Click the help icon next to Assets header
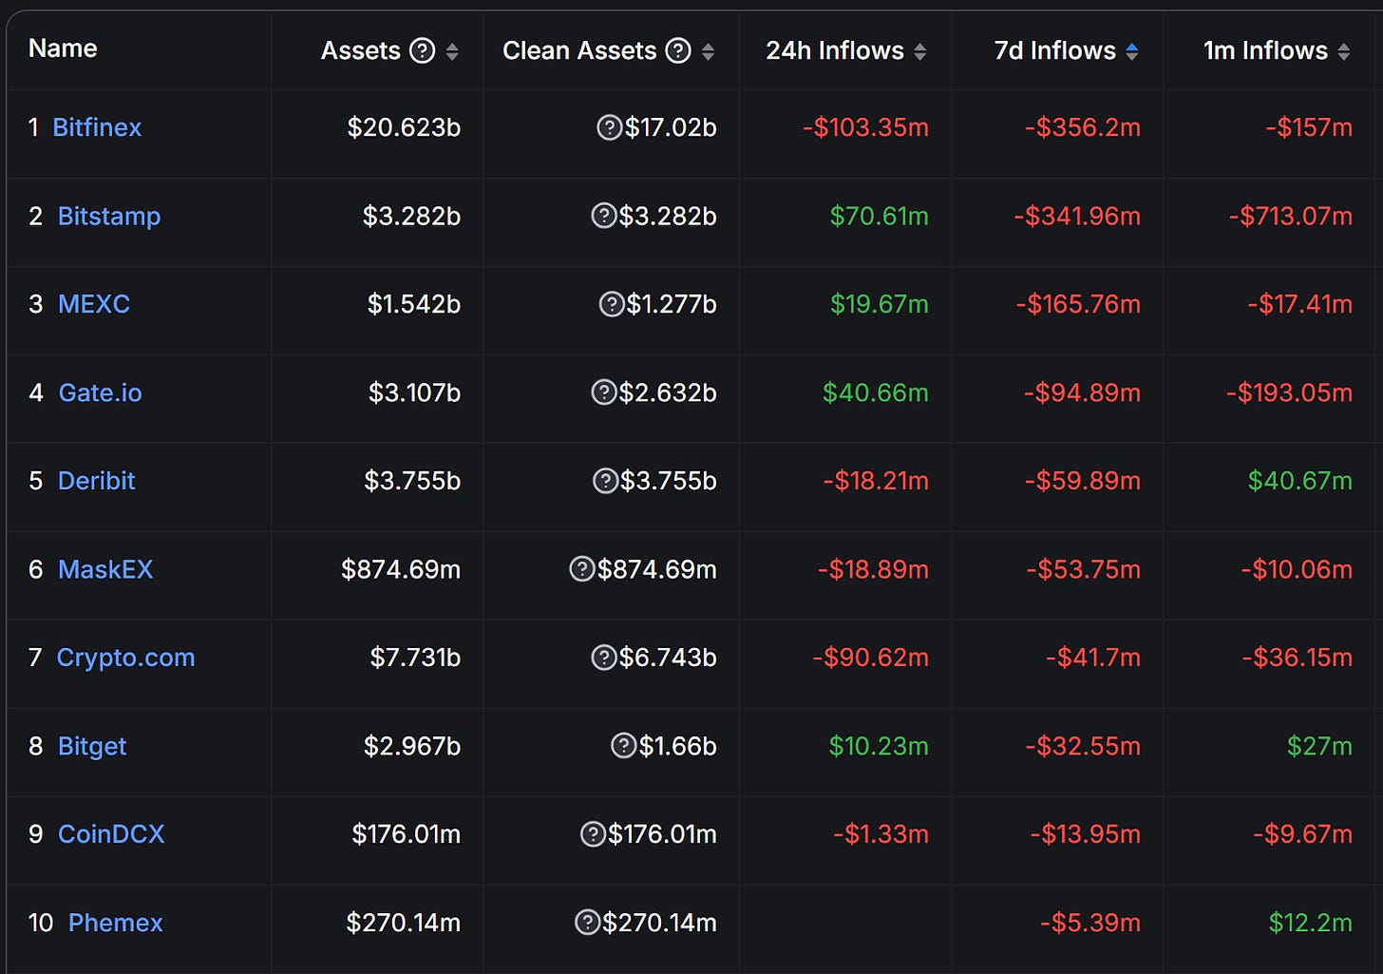 [422, 50]
